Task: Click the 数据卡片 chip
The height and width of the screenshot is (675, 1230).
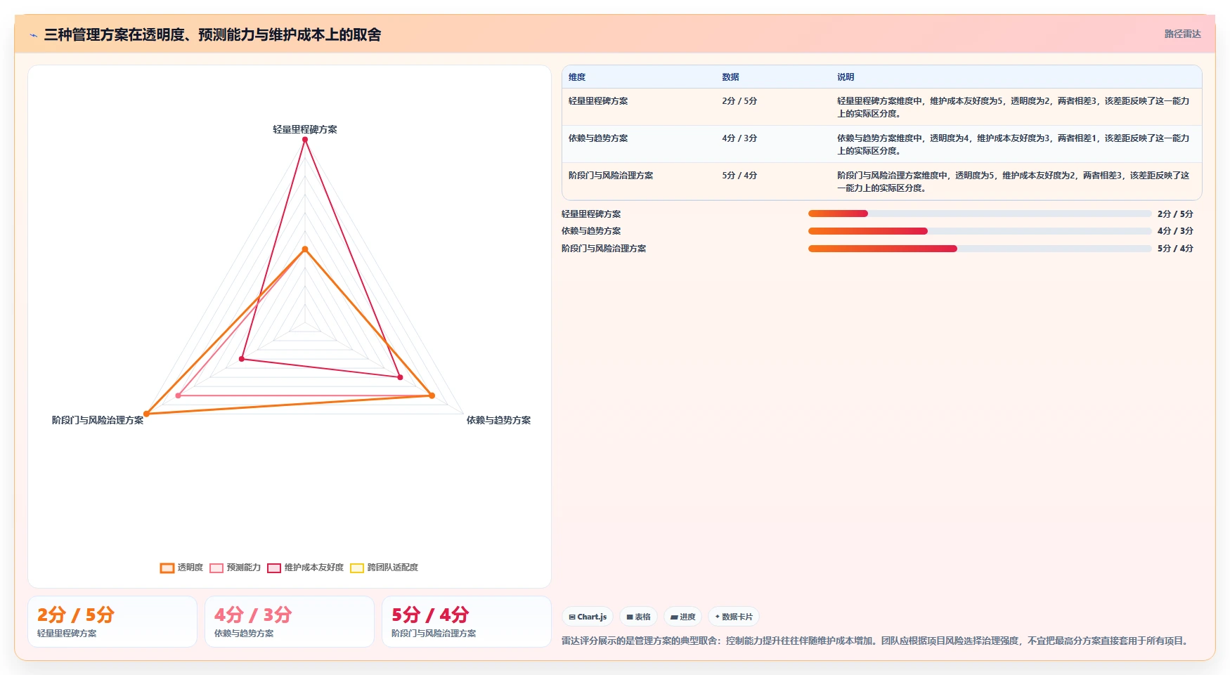Action: 734,617
